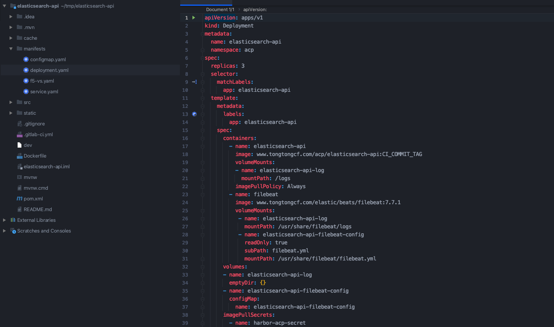This screenshot has width=554, height=327.
Task: Collapse the manifests folder
Action: click(x=11, y=49)
